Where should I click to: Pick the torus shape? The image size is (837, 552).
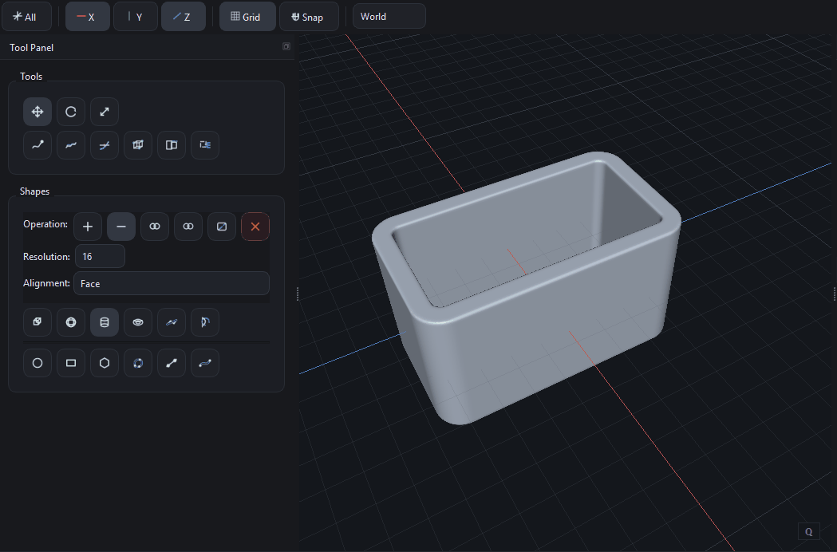click(138, 322)
